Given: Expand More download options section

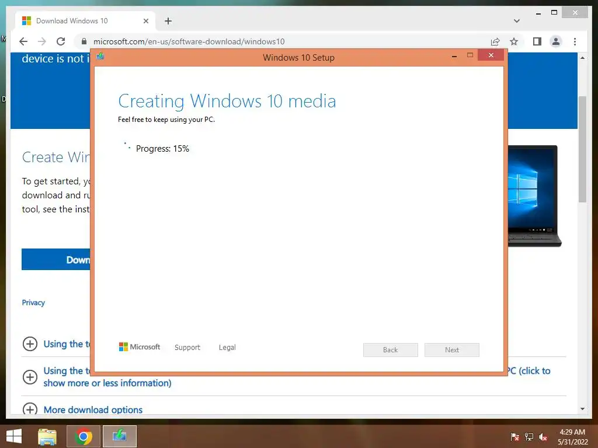Looking at the screenshot, I should (x=30, y=409).
